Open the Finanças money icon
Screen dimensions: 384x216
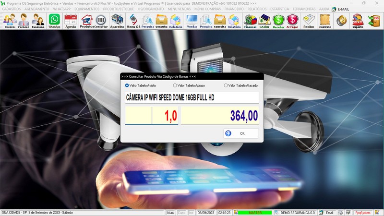pyautogui.click(x=250, y=21)
